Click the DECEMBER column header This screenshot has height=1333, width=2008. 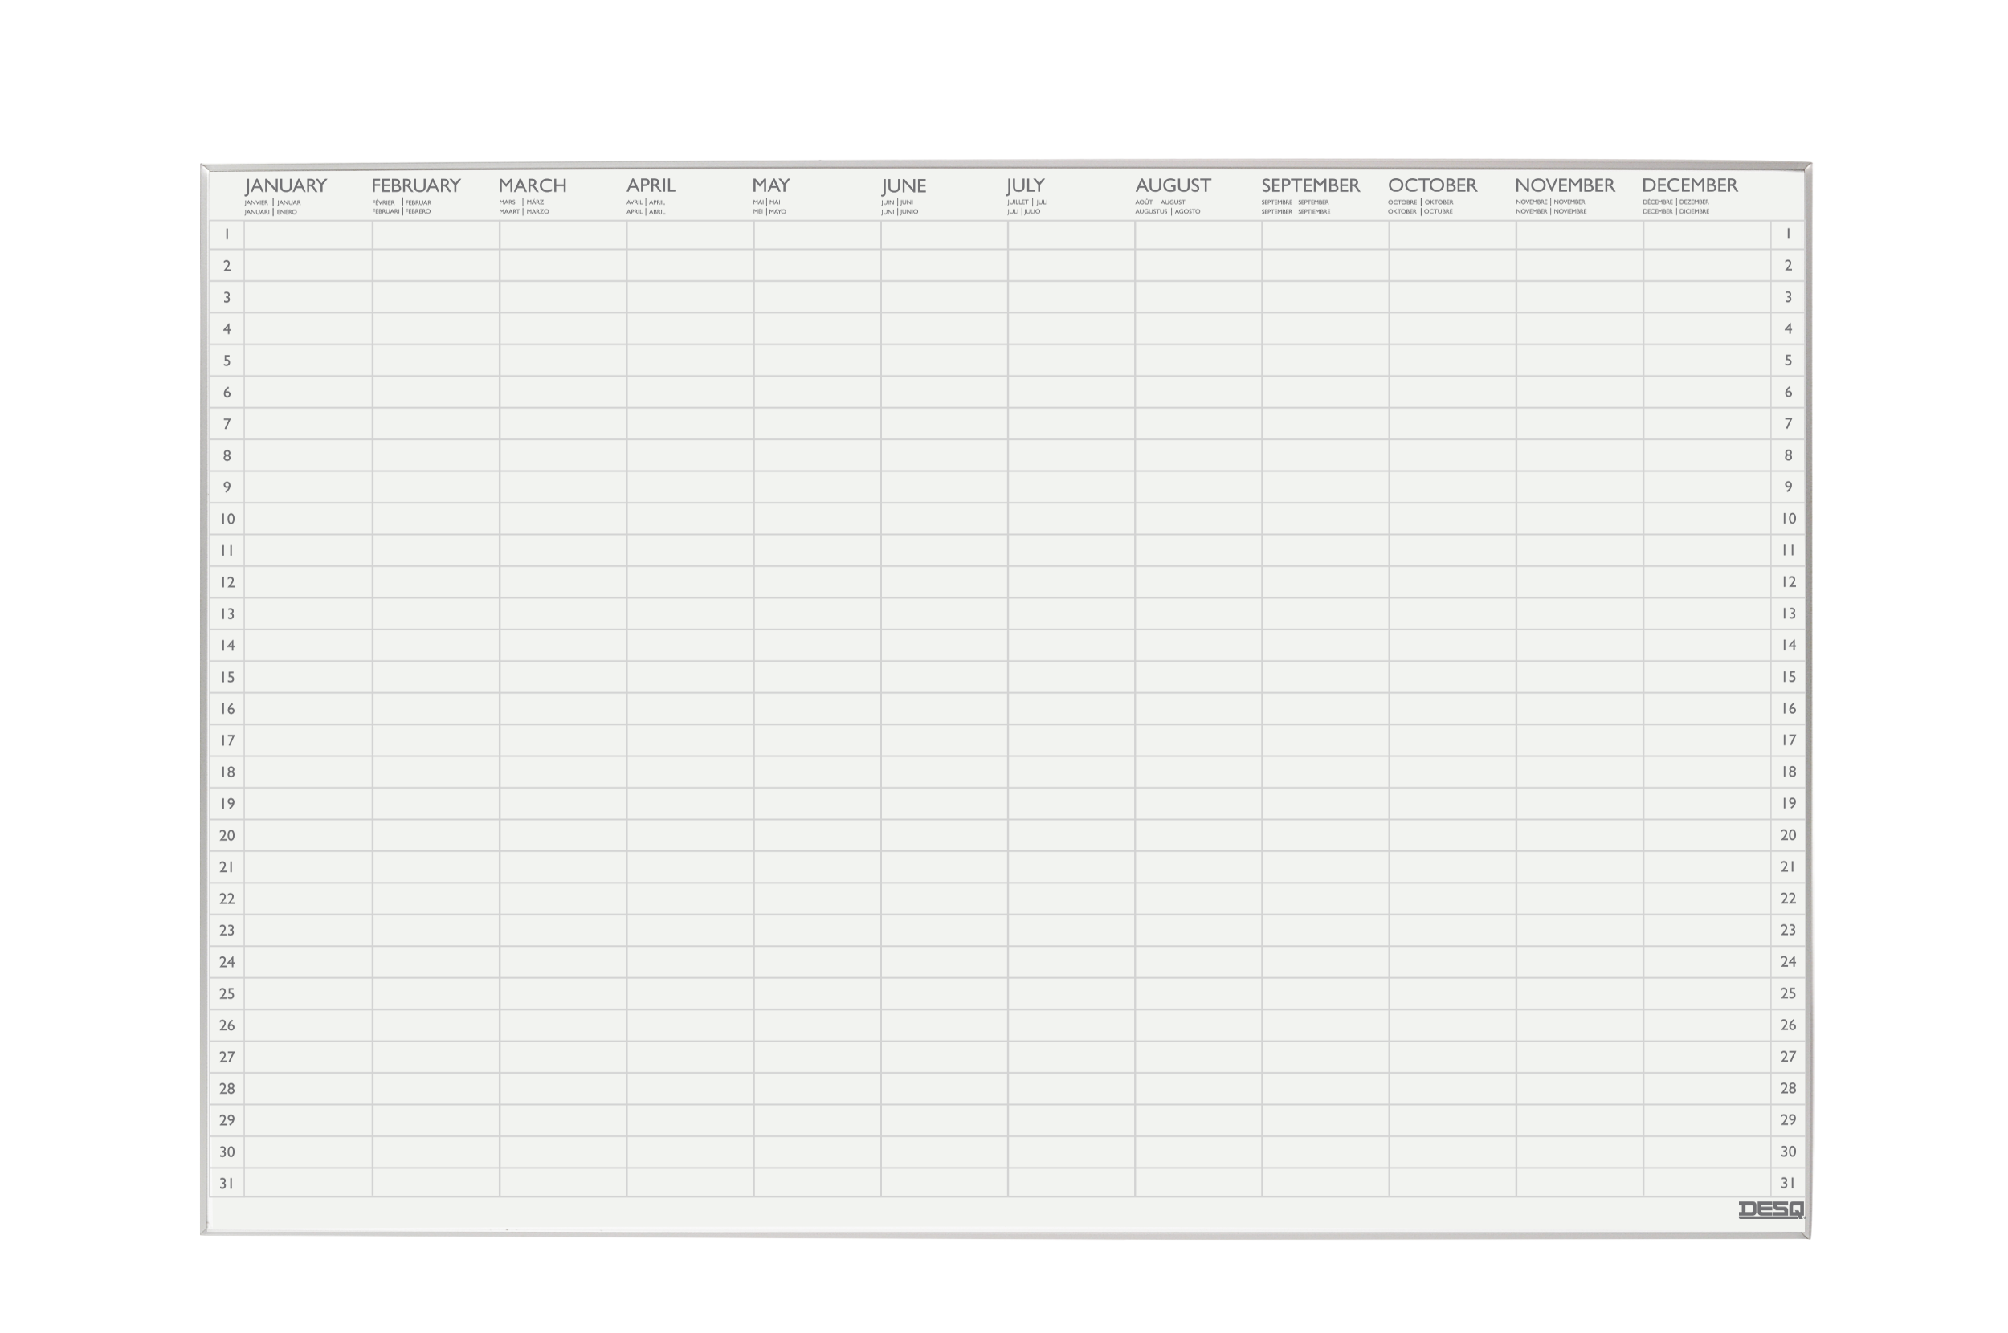[1689, 185]
